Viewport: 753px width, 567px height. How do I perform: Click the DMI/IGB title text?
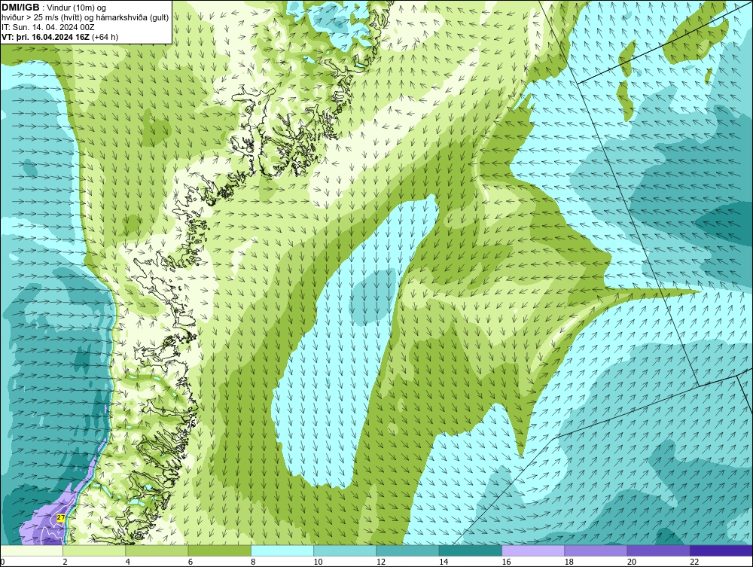(20, 8)
